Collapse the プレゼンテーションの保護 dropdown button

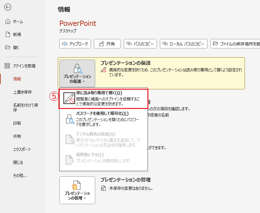tap(77, 73)
